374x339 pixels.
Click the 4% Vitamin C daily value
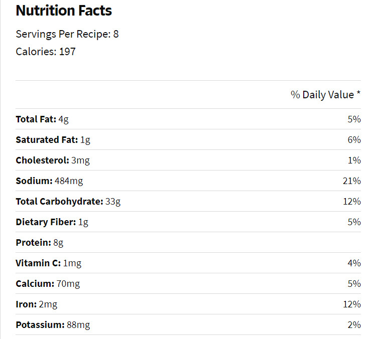(x=354, y=263)
